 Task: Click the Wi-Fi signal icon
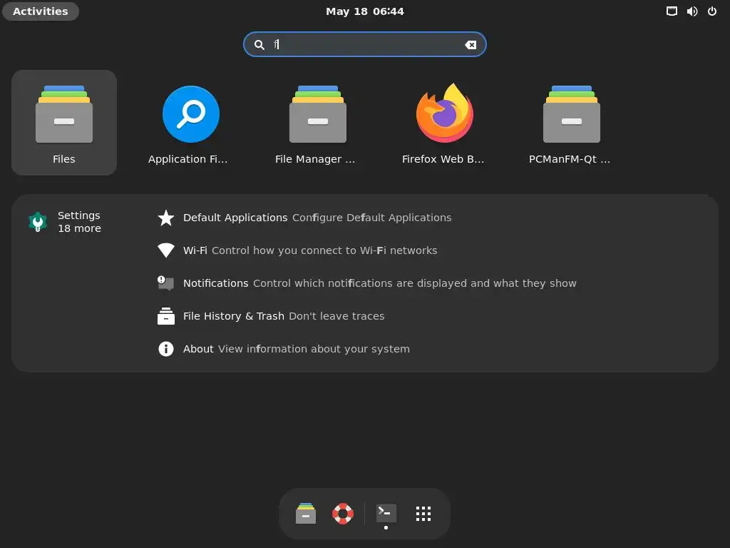coord(165,250)
